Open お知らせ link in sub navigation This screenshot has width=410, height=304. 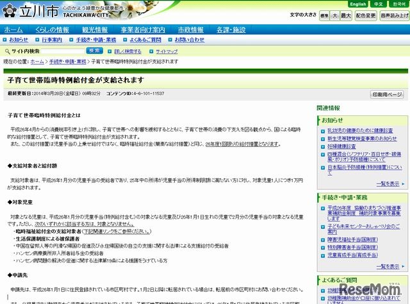[x=19, y=40]
